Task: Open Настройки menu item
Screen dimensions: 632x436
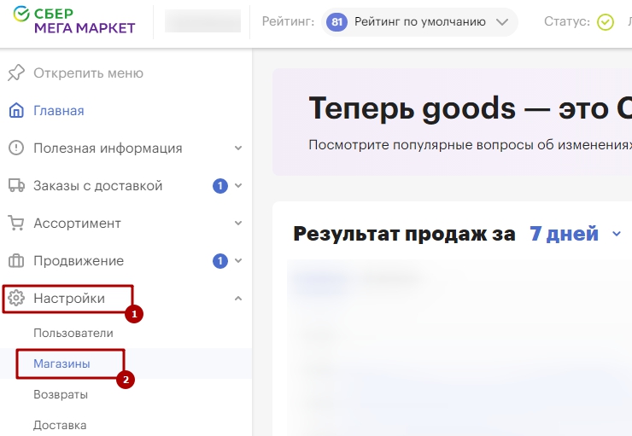Action: (x=69, y=299)
